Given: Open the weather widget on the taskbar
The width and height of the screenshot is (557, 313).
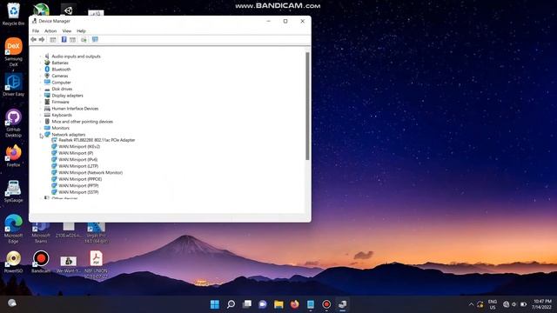Looking at the screenshot, I should (x=12, y=303).
